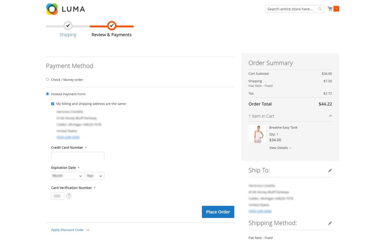Click the Place Order button
388x243 pixels.
218,212
